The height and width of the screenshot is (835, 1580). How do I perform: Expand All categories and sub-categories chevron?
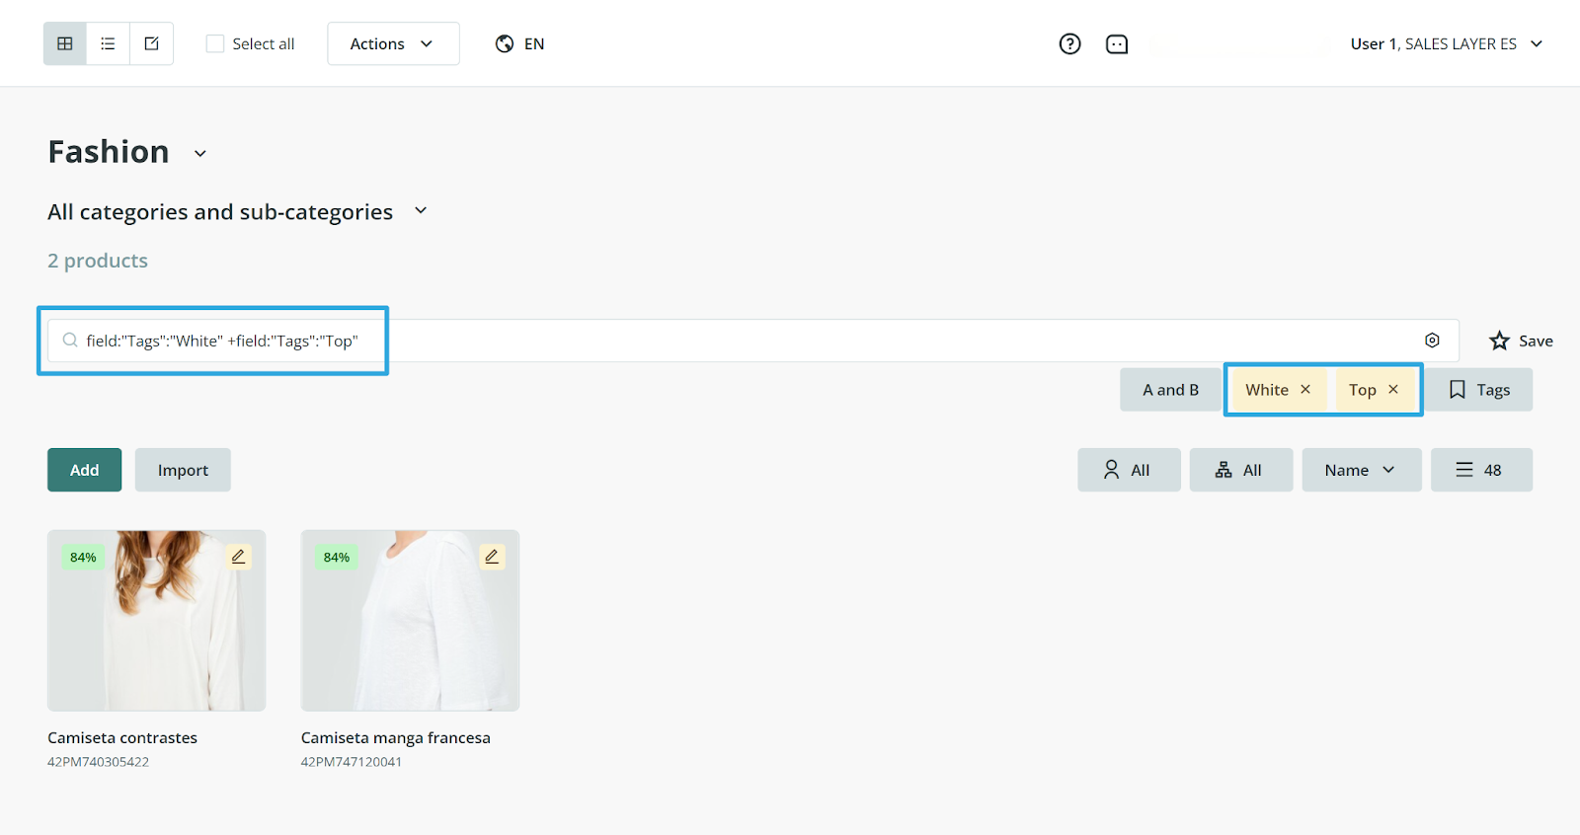tap(421, 210)
